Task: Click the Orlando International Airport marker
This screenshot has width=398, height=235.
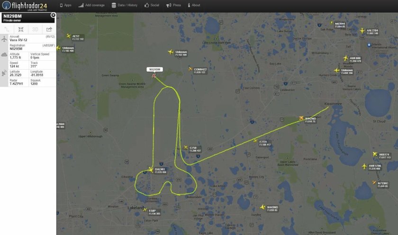Action: pyautogui.click(x=369, y=45)
